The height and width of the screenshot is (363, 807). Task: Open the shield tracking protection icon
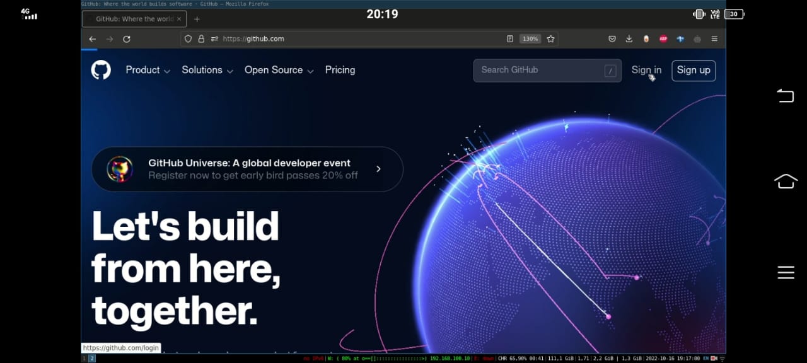coord(188,39)
